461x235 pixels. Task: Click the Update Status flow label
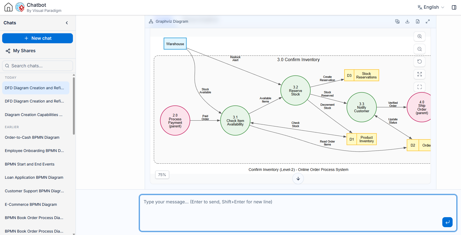tap(393, 121)
